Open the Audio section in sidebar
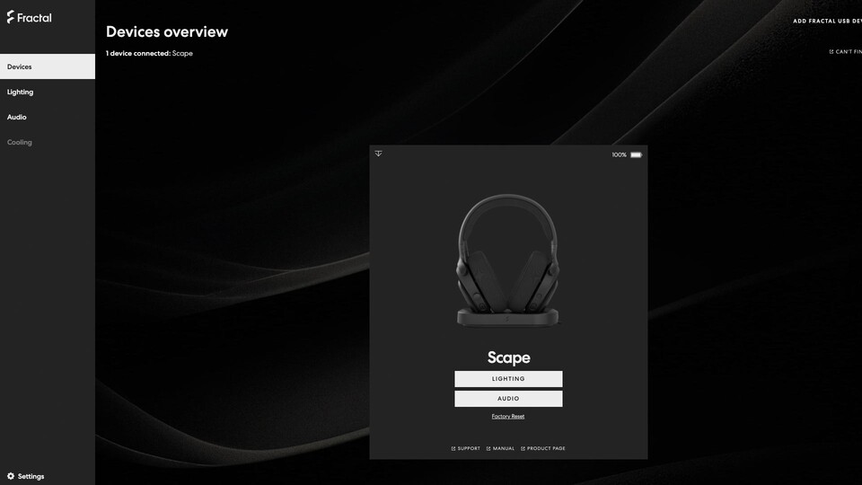 48,117
